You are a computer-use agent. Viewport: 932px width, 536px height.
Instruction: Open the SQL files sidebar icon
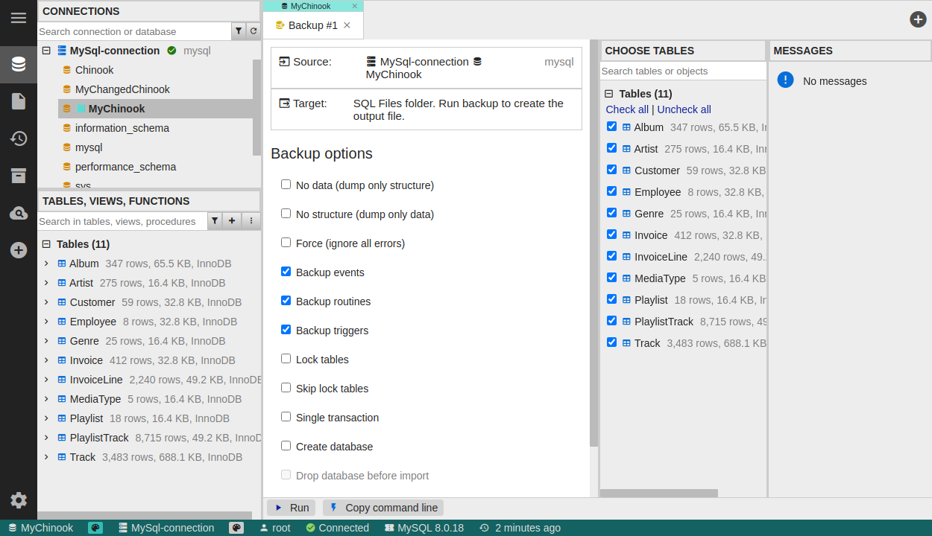coord(18,101)
